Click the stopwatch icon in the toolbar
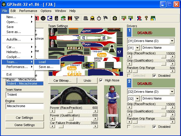Image resolution: width=181 pixels, height=136 pixels. (x=99, y=18)
